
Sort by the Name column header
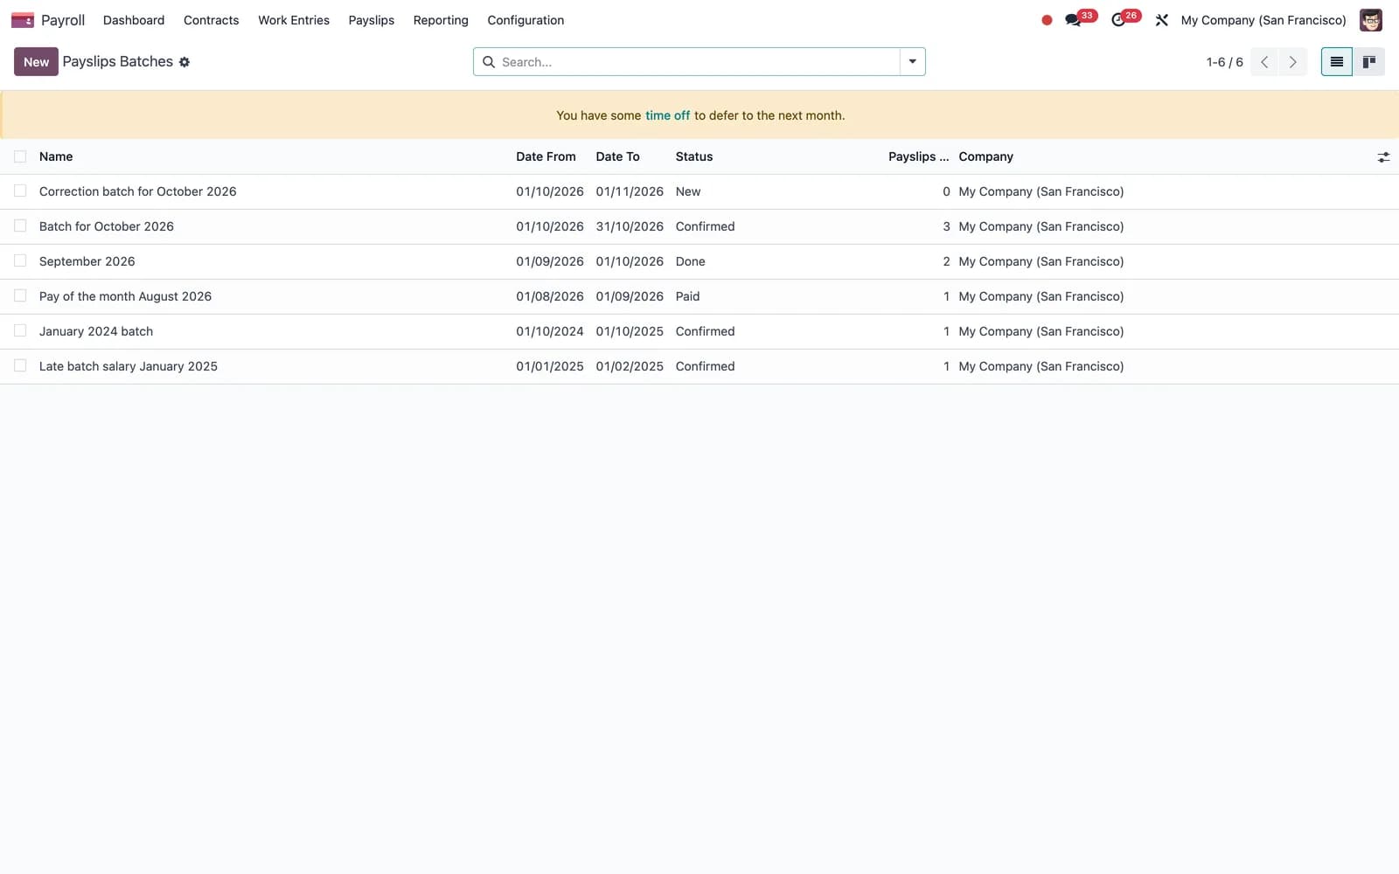coord(56,156)
